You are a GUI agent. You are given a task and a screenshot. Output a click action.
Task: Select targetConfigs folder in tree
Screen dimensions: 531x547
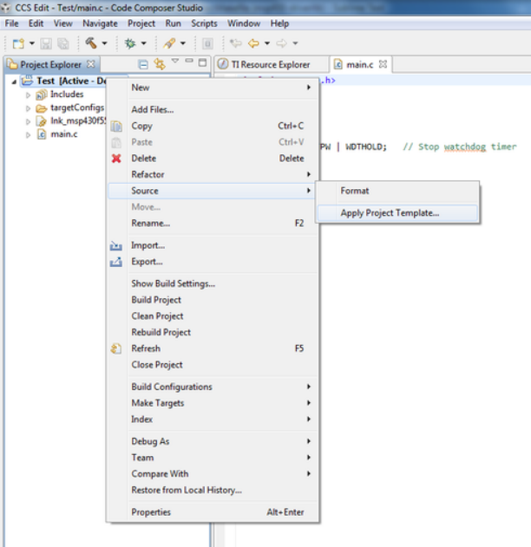coord(77,107)
